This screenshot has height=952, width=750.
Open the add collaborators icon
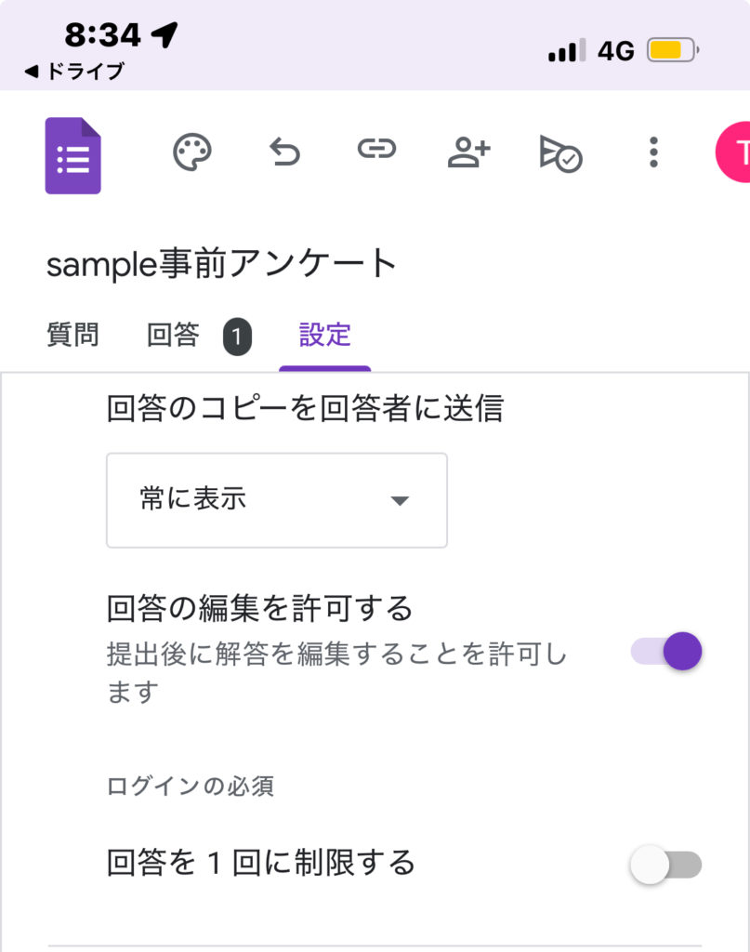tap(468, 152)
